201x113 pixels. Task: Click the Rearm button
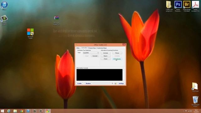pos(106,56)
